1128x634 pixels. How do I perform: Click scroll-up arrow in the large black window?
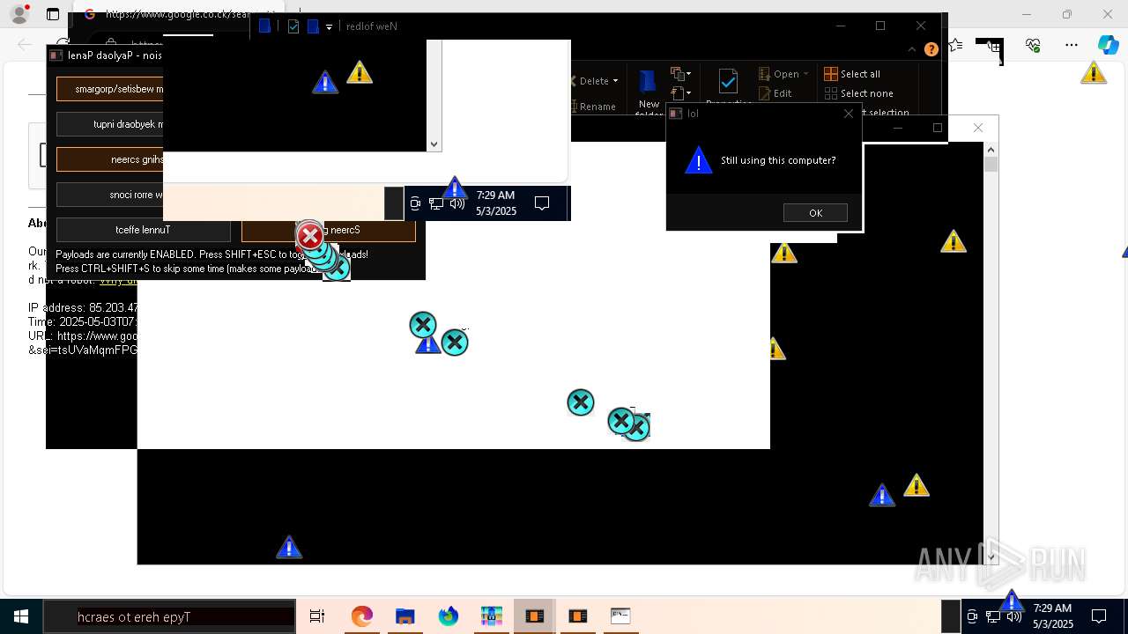991,150
